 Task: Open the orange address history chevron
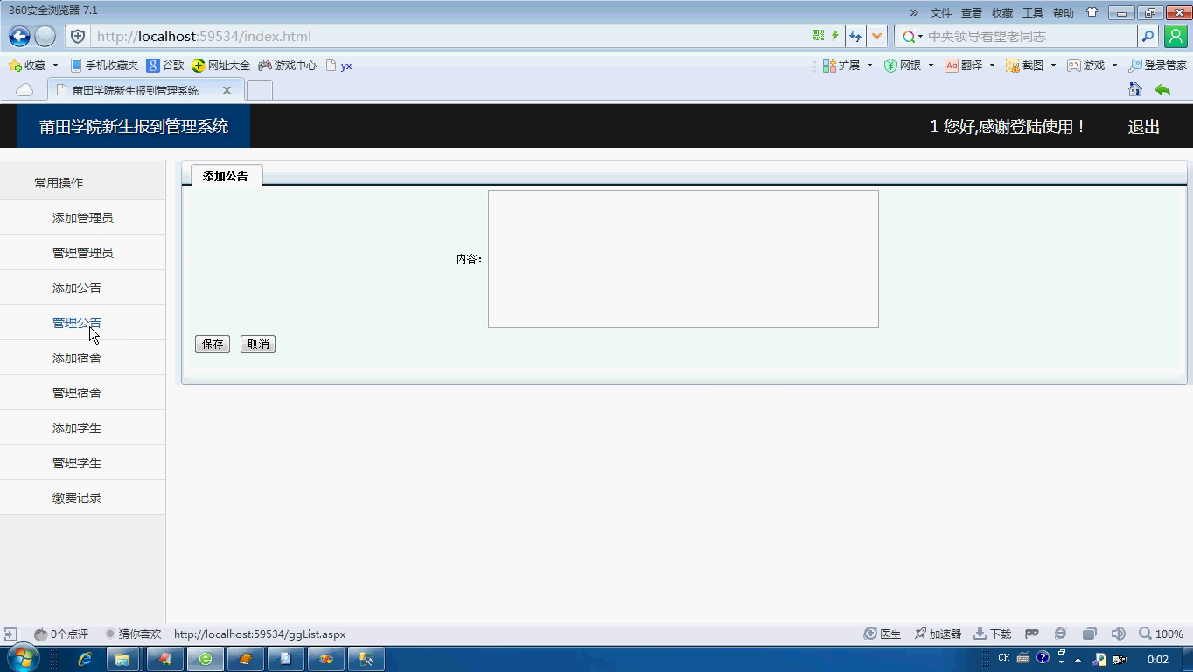pyautogui.click(x=876, y=36)
